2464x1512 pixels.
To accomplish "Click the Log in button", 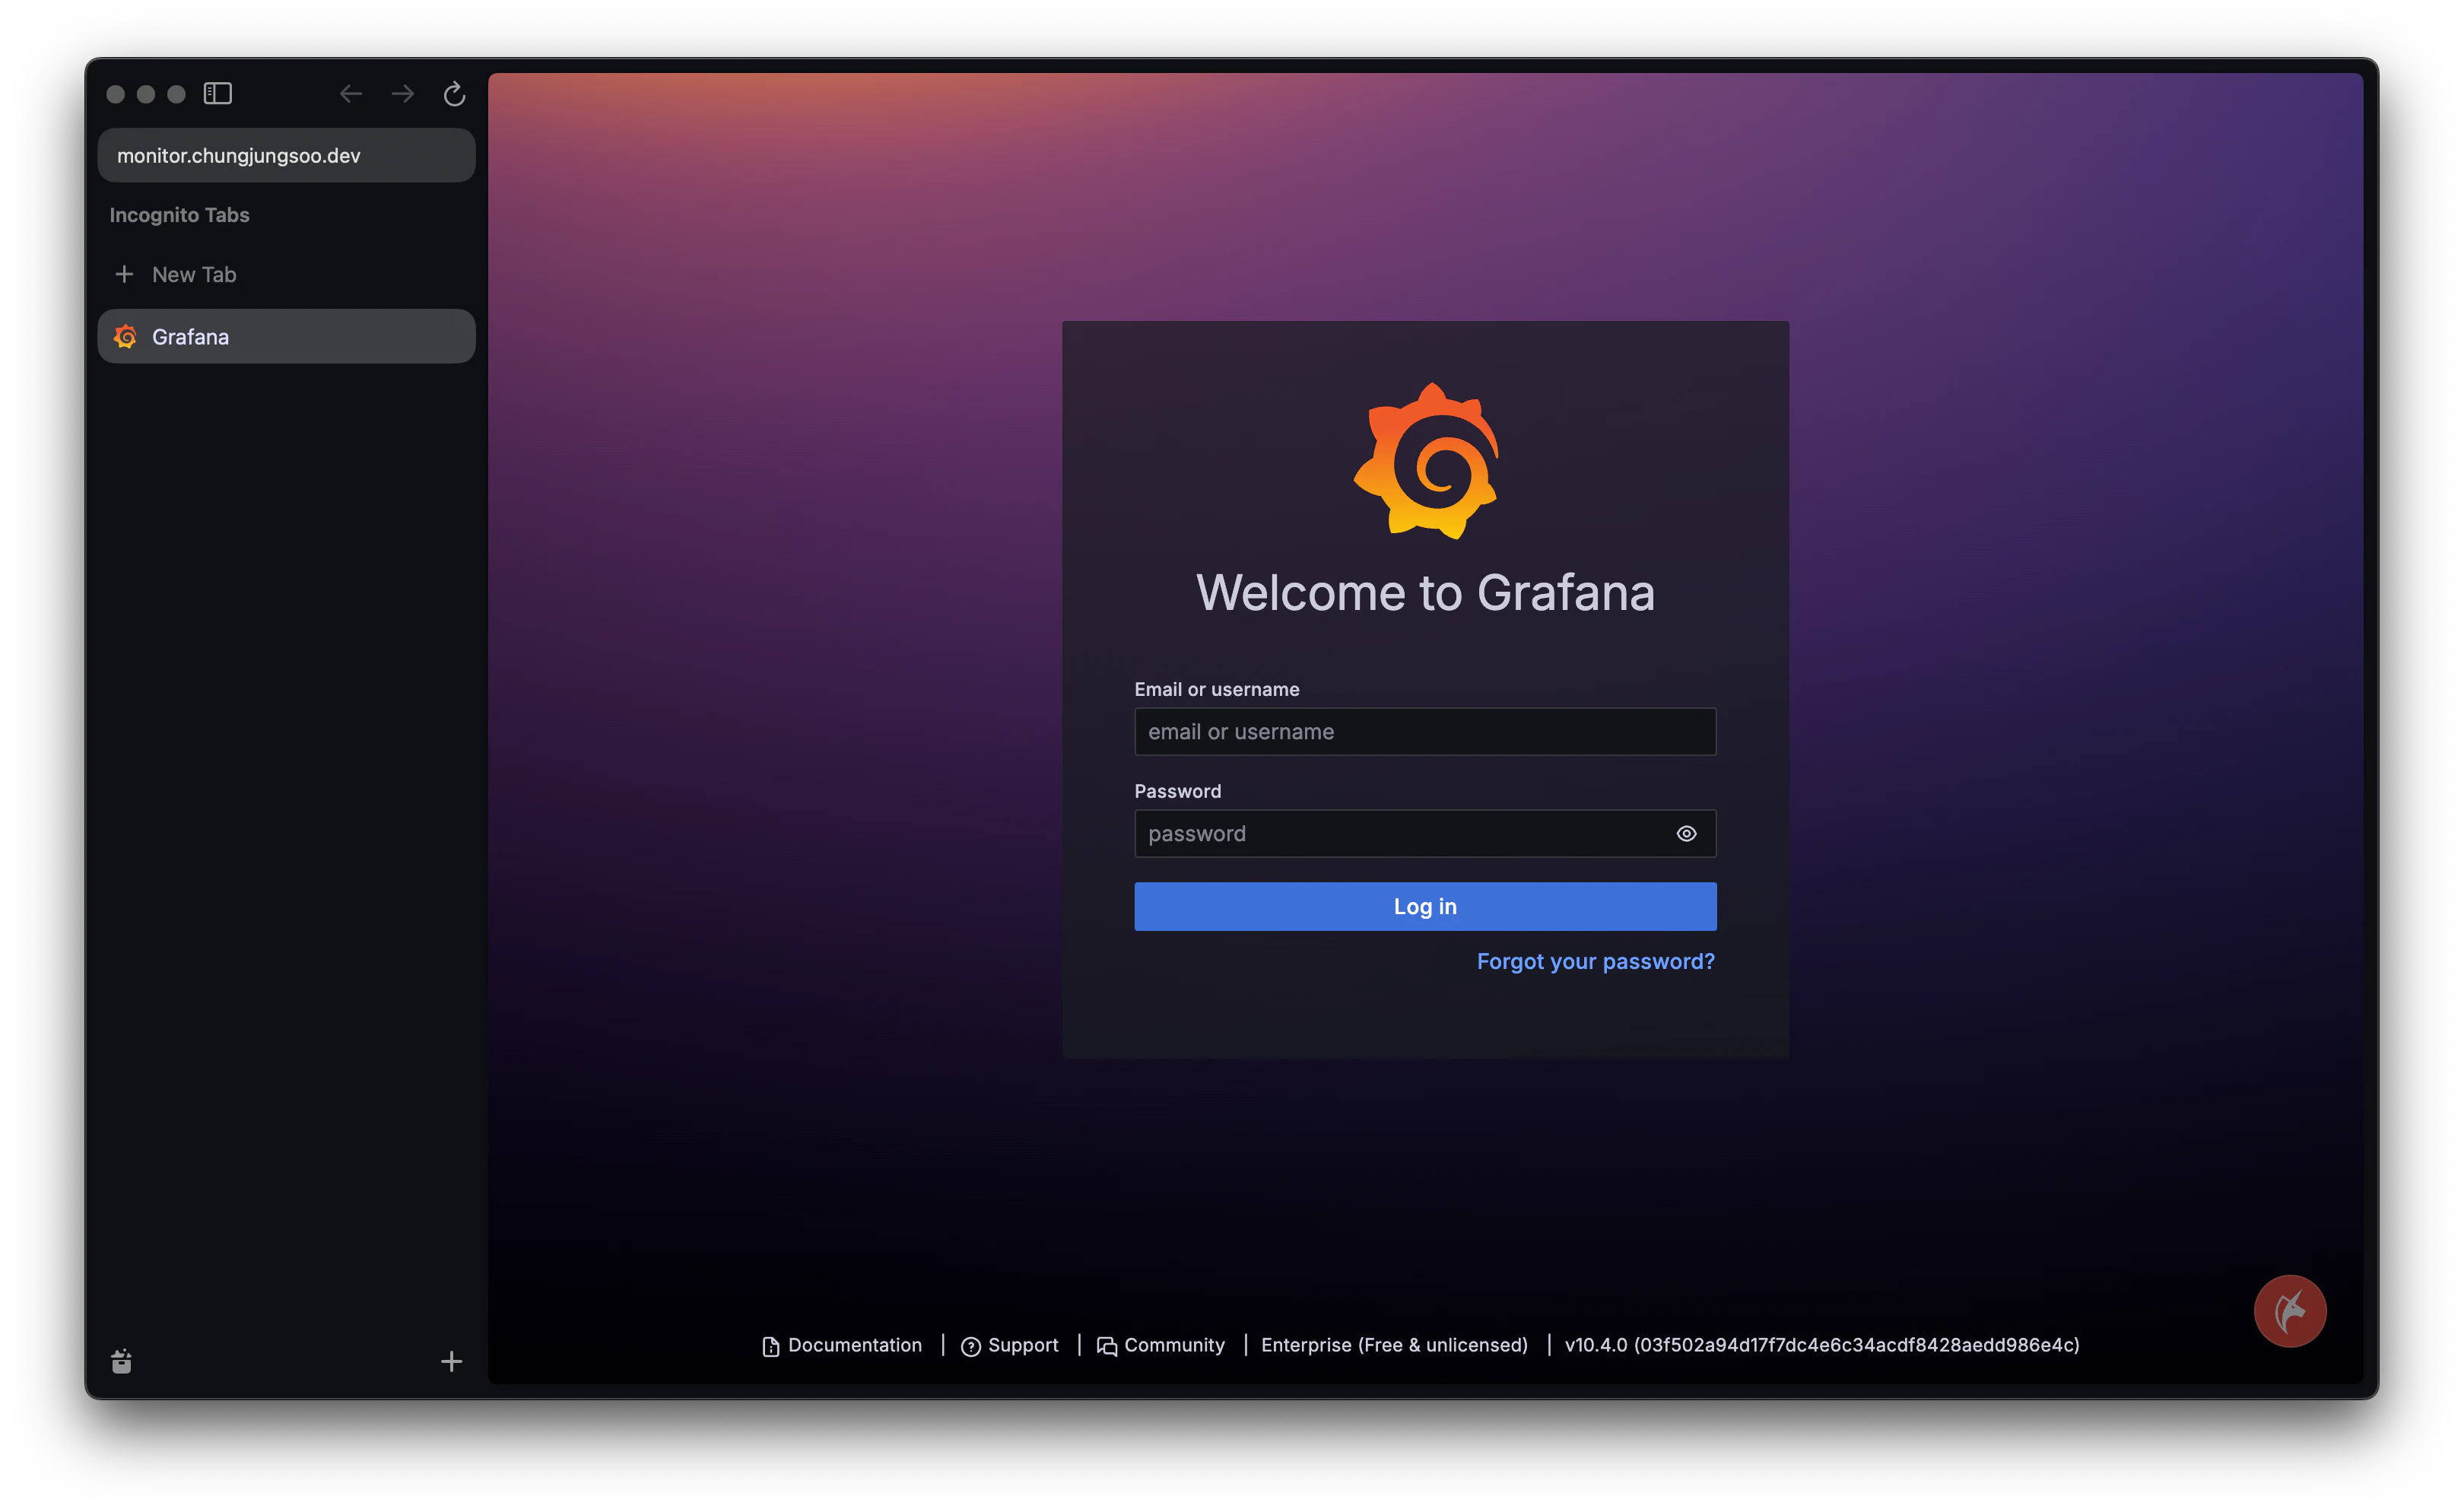I will click(x=1425, y=906).
